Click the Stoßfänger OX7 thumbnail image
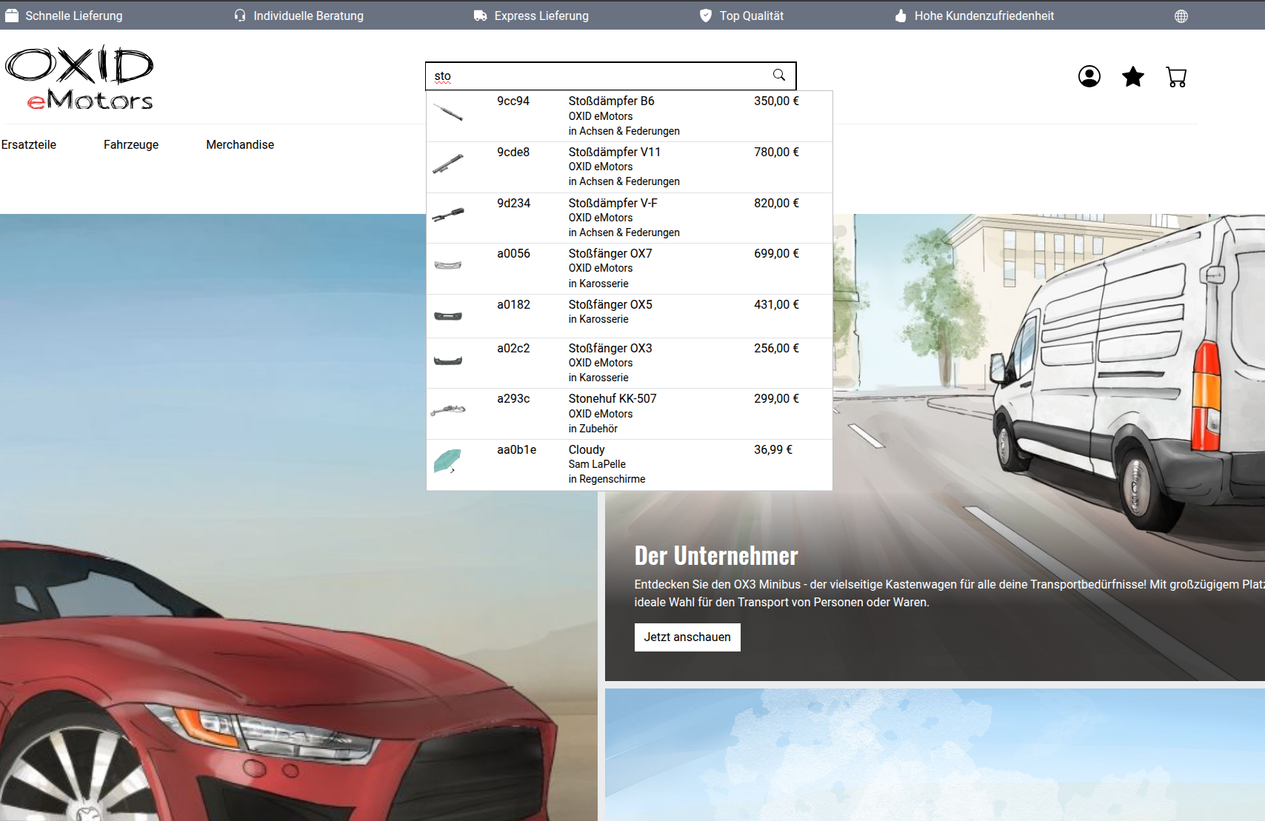 (x=448, y=265)
